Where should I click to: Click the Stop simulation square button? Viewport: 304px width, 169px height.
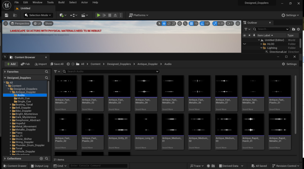pos(110,15)
